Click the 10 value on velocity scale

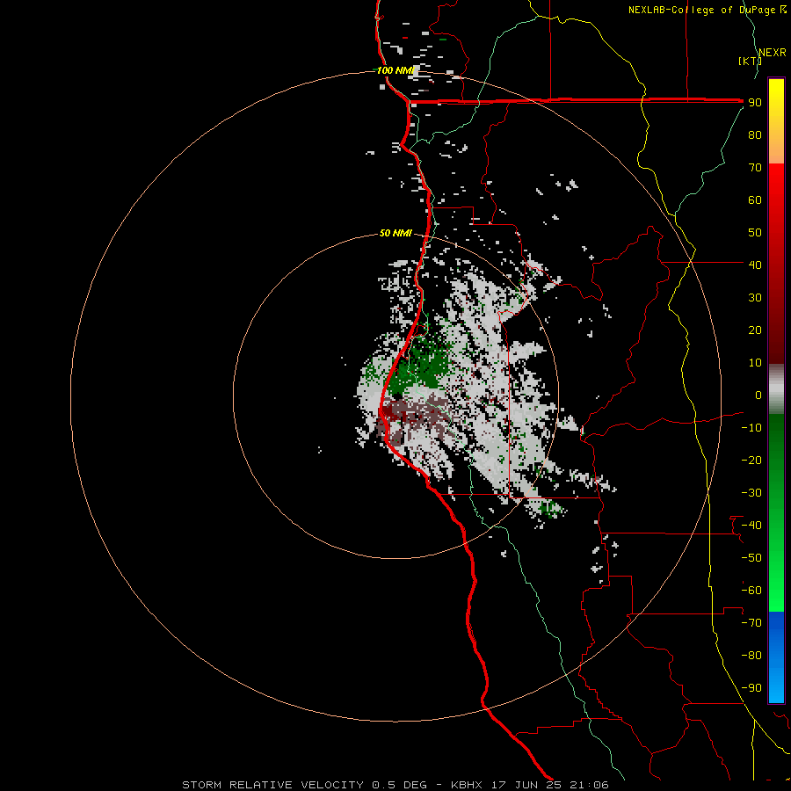(755, 363)
